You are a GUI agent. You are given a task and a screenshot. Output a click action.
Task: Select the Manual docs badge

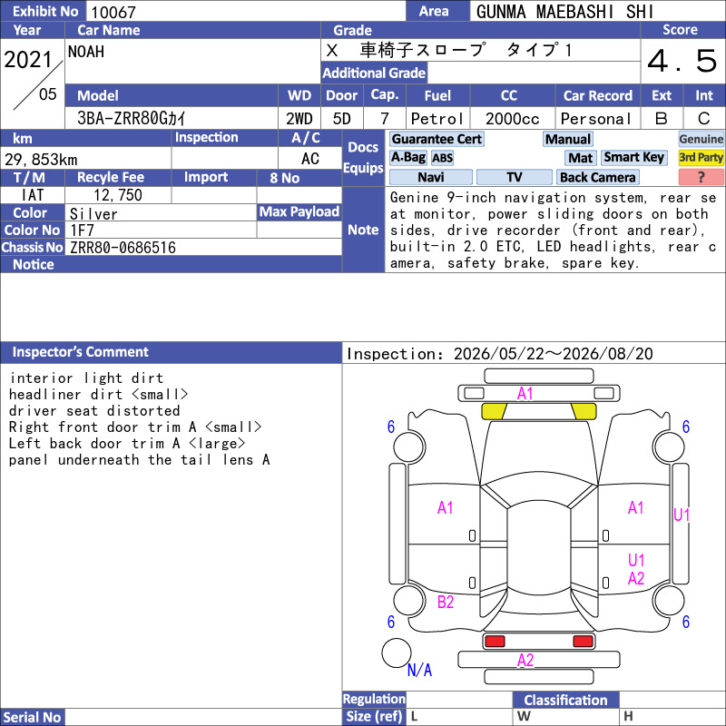point(568,139)
